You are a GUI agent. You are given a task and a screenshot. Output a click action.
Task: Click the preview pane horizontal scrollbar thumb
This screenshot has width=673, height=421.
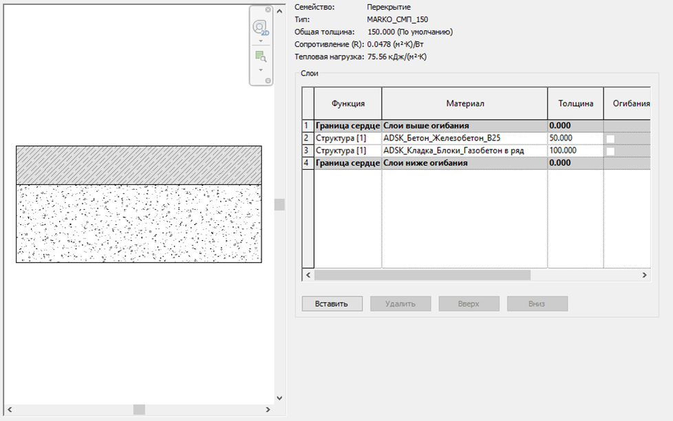[x=139, y=410]
